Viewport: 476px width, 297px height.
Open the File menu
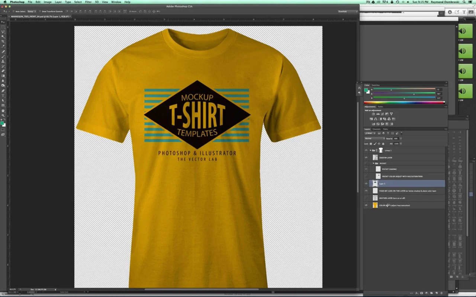pos(30,2)
